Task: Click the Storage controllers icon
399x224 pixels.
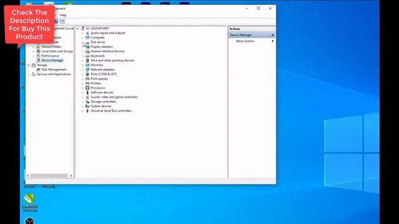Action: pos(87,101)
